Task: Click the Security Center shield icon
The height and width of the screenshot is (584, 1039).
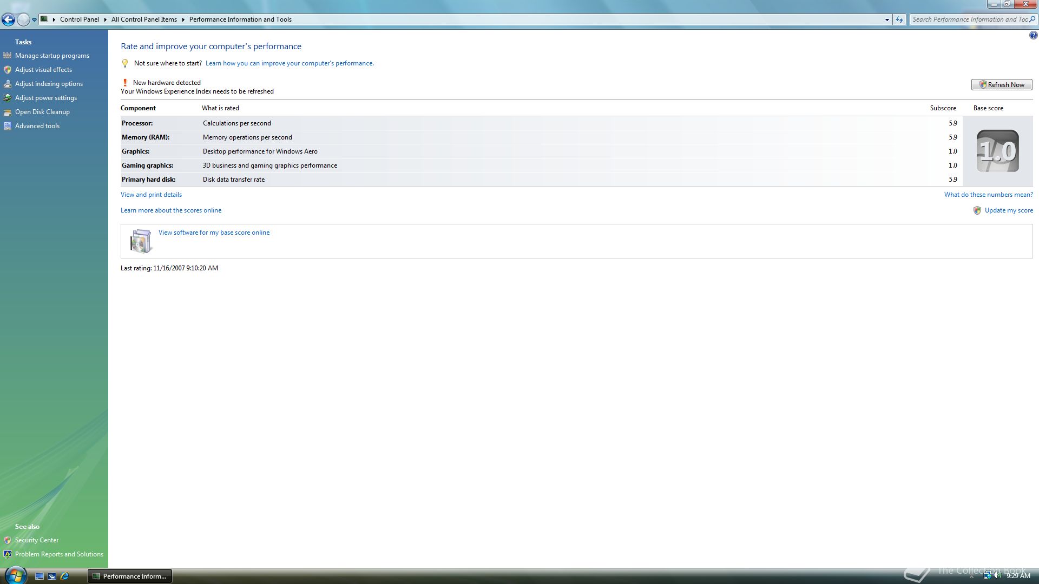Action: point(8,540)
